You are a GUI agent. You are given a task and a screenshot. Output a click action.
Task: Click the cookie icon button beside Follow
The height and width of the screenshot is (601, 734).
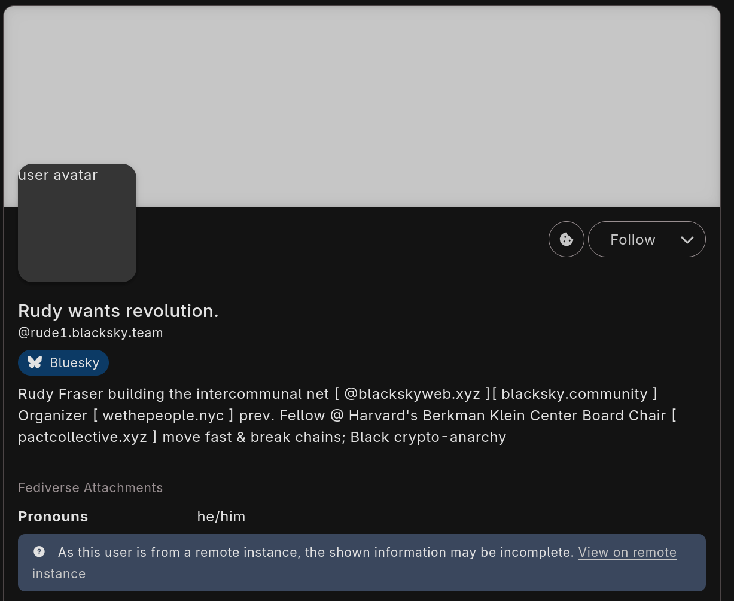point(566,239)
